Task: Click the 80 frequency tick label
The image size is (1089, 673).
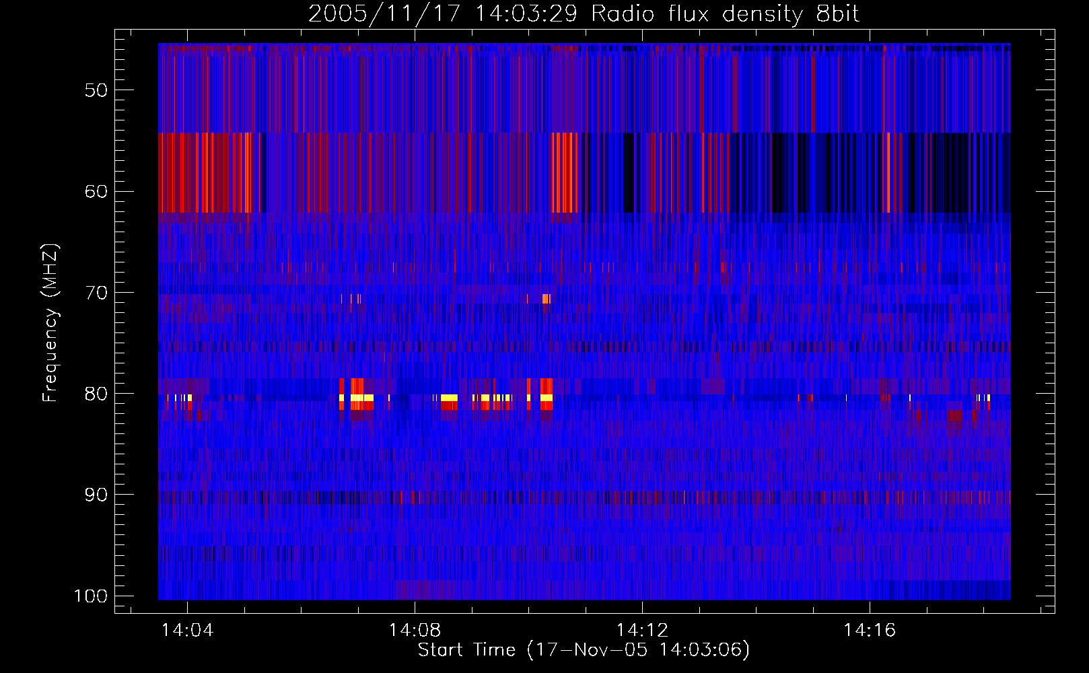Action: point(96,394)
